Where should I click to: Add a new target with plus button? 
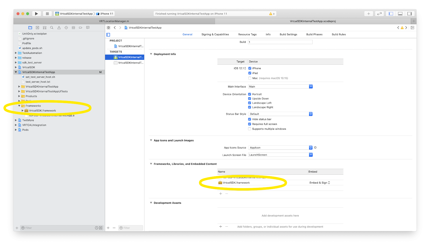tap(108, 228)
